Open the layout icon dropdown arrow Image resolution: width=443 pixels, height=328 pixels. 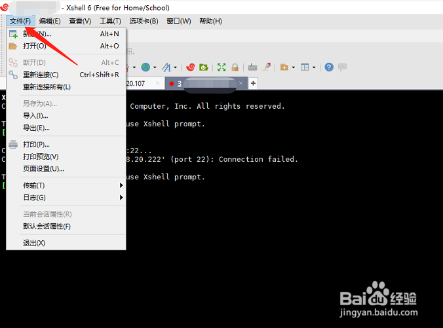[x=314, y=67]
